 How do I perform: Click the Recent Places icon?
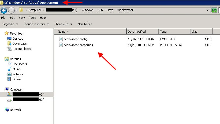tap(9, 48)
